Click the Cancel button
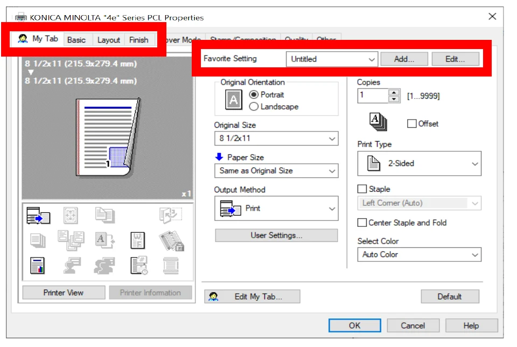This screenshot has height=347, width=517. [413, 325]
